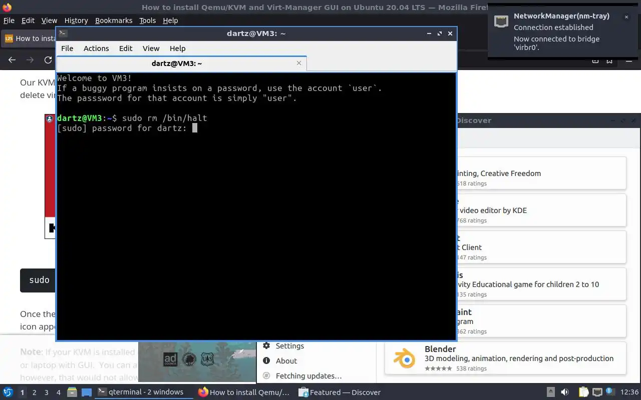Open Firefox View menu
Viewport: 641px width, 400px height.
coord(49,20)
